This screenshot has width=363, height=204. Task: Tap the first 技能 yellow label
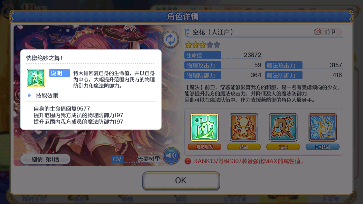[x=244, y=147]
